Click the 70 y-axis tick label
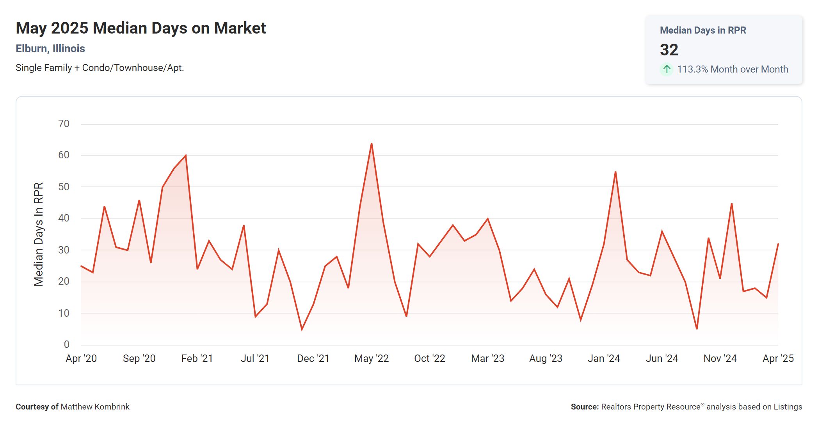This screenshot has height=429, width=818. pos(64,124)
